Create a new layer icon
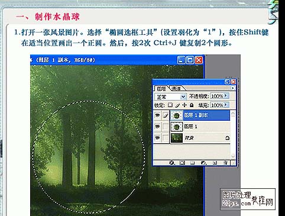 coord(215,163)
